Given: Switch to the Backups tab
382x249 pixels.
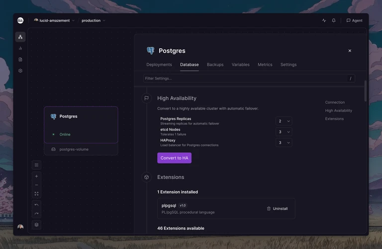Looking at the screenshot, I should 215,64.
